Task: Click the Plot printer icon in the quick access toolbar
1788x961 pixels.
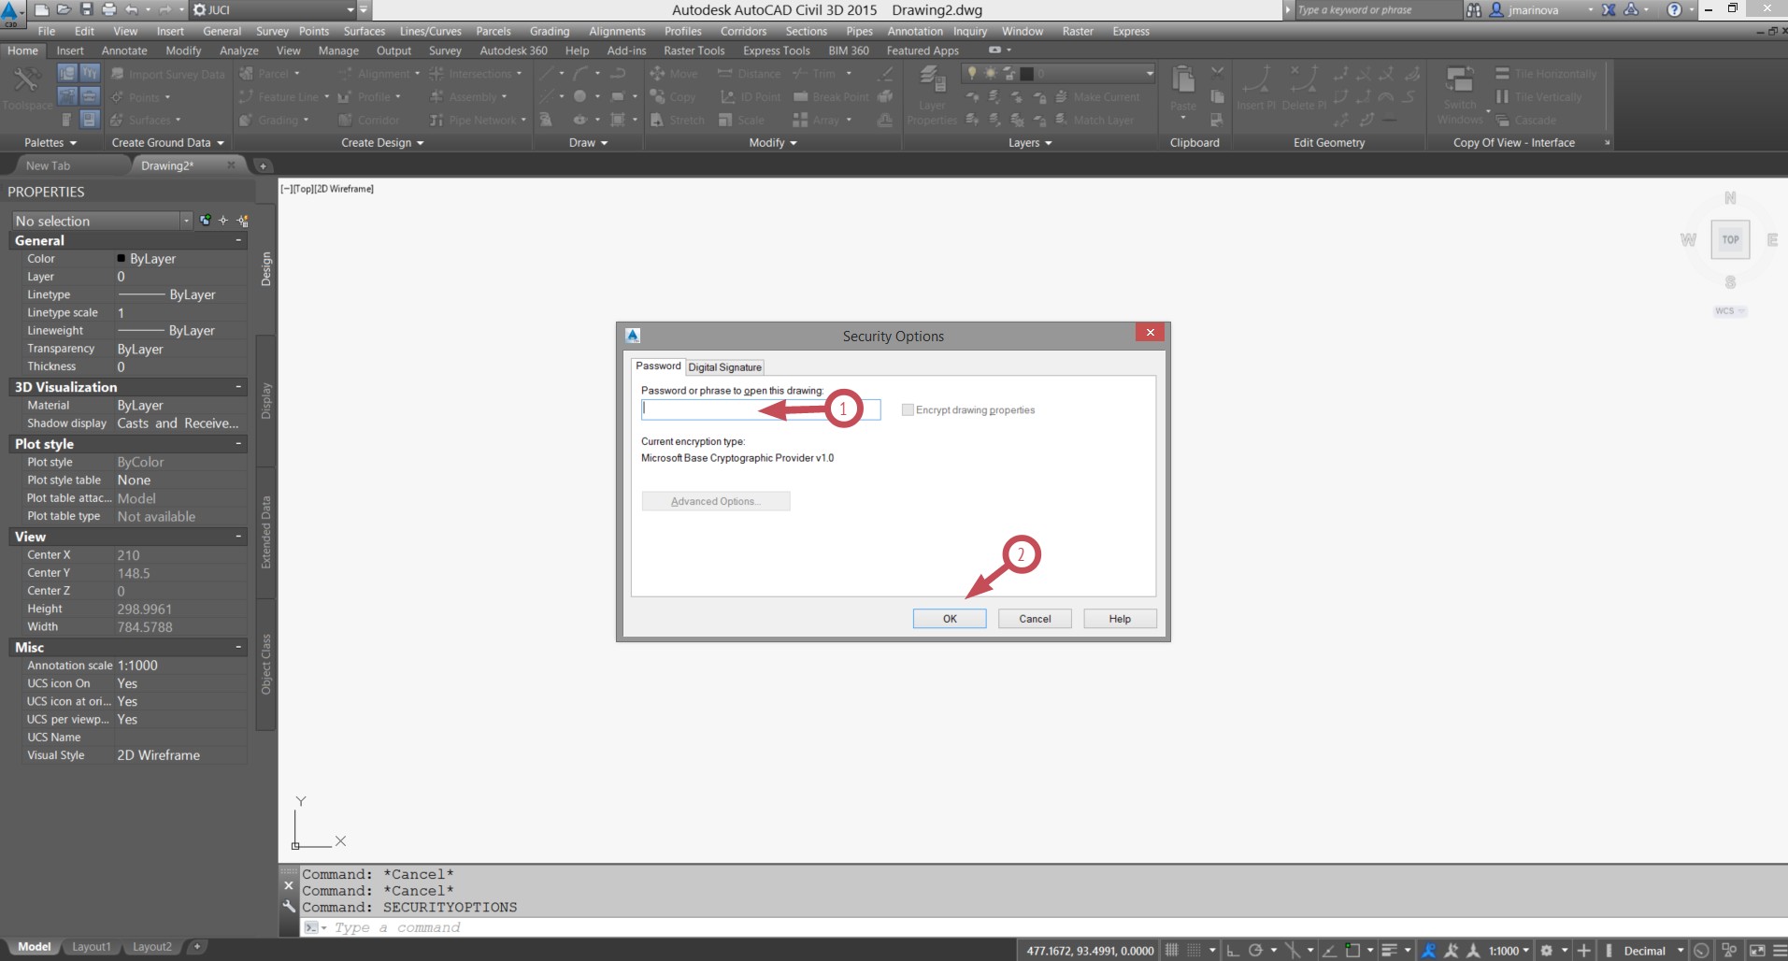Action: [108, 9]
